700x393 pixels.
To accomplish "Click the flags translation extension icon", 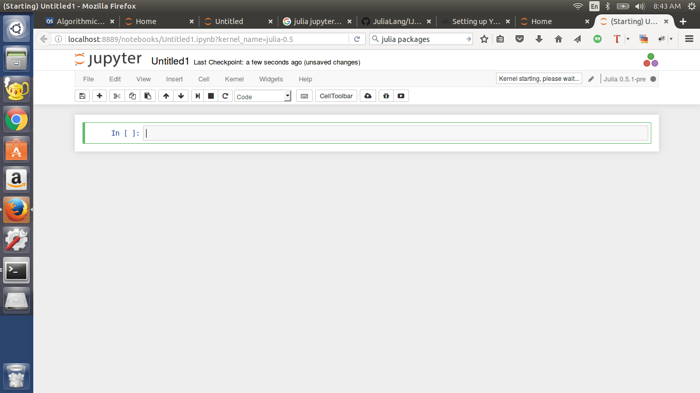I will tap(644, 39).
